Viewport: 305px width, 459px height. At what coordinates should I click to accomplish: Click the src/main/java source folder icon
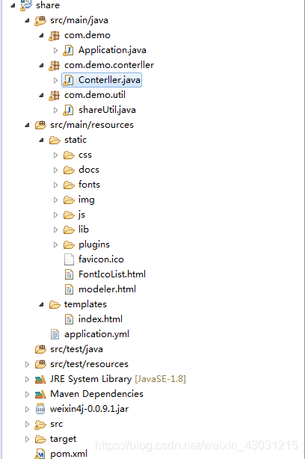(40, 20)
